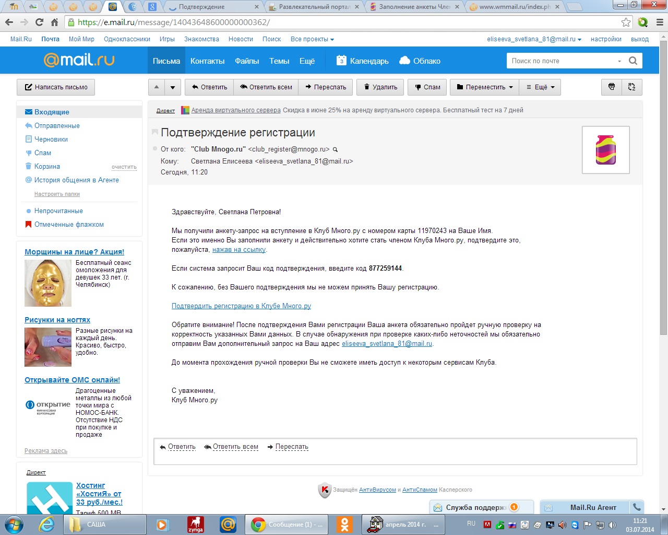Open the Переместить dropdown
Viewport: 668px width, 535px height.
point(485,87)
